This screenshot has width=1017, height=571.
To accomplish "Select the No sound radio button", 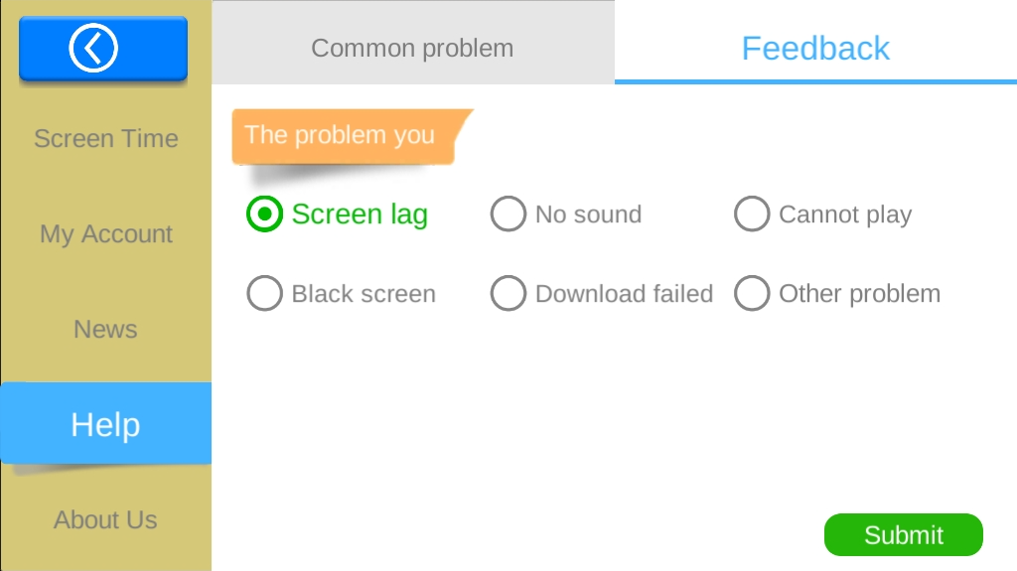I will (x=508, y=214).
